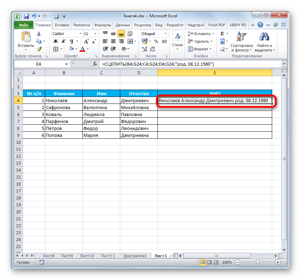Image resolution: width=301 pixels, height=280 pixels.
Task: Click the percent style icon
Action: coord(156,41)
